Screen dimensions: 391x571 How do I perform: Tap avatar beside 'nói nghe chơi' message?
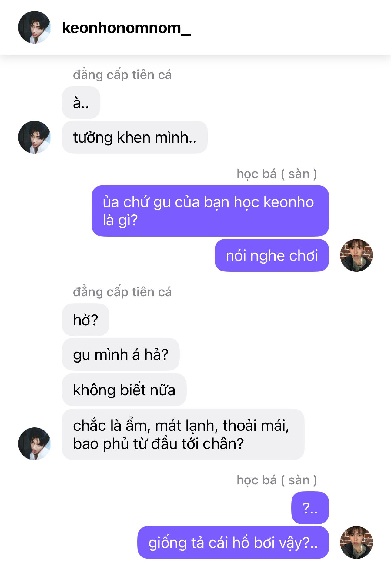356,255
